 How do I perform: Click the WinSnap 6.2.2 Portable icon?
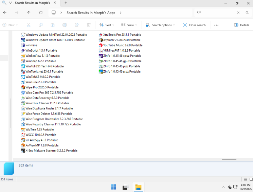tap(23, 61)
